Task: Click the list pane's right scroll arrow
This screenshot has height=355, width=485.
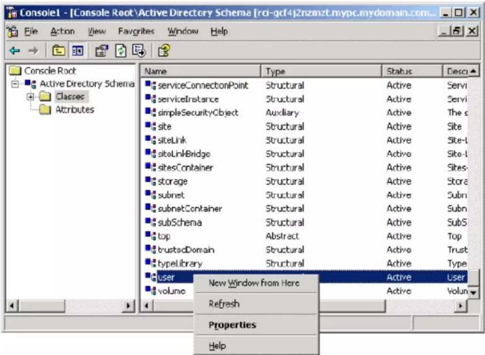Action: click(461, 306)
